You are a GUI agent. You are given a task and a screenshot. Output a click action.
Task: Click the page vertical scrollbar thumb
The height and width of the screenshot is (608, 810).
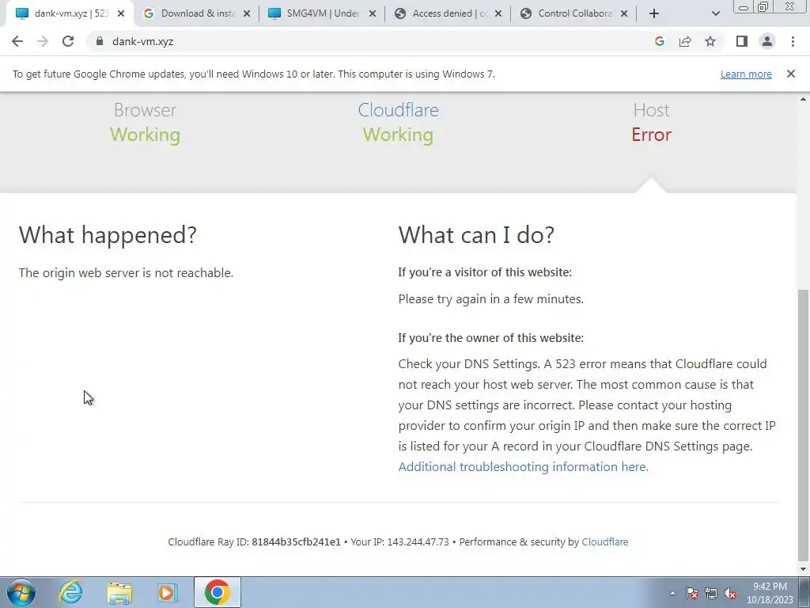tap(804, 424)
